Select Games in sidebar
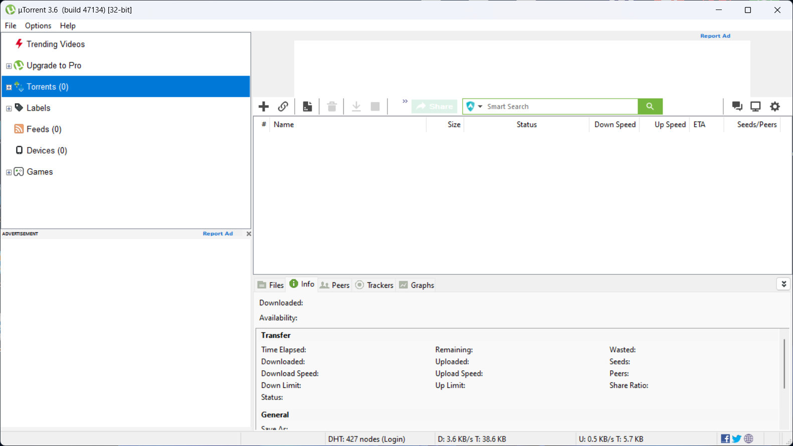Image resolution: width=793 pixels, height=446 pixels. coord(40,172)
